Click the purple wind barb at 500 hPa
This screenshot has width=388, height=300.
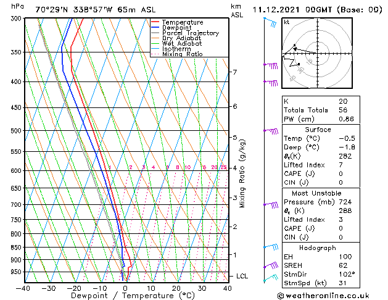(271, 131)
